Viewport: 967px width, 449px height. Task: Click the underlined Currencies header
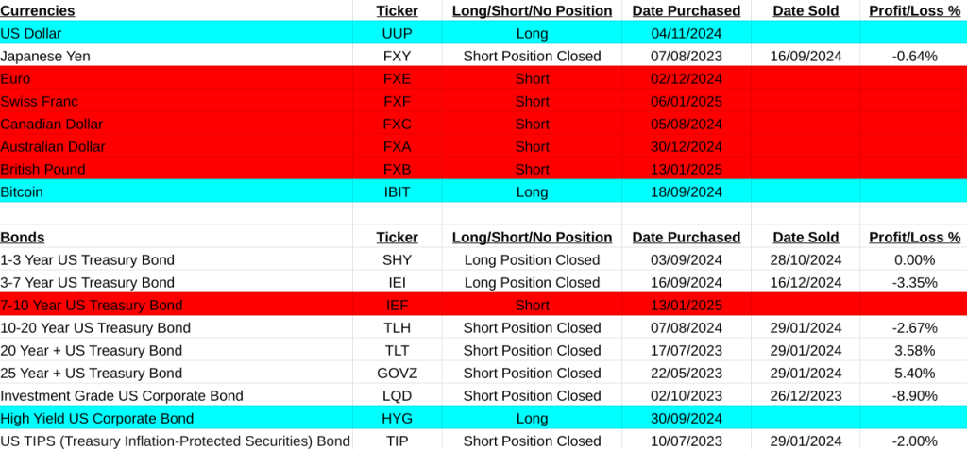pos(38,10)
